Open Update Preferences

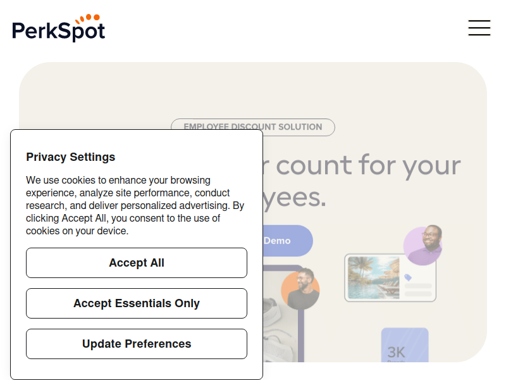(137, 344)
